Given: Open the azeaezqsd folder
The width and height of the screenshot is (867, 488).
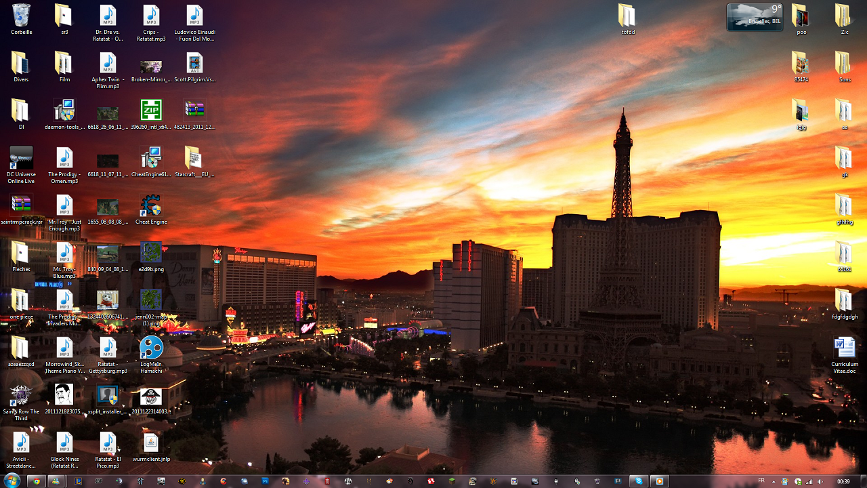Looking at the screenshot, I should pos(21,351).
